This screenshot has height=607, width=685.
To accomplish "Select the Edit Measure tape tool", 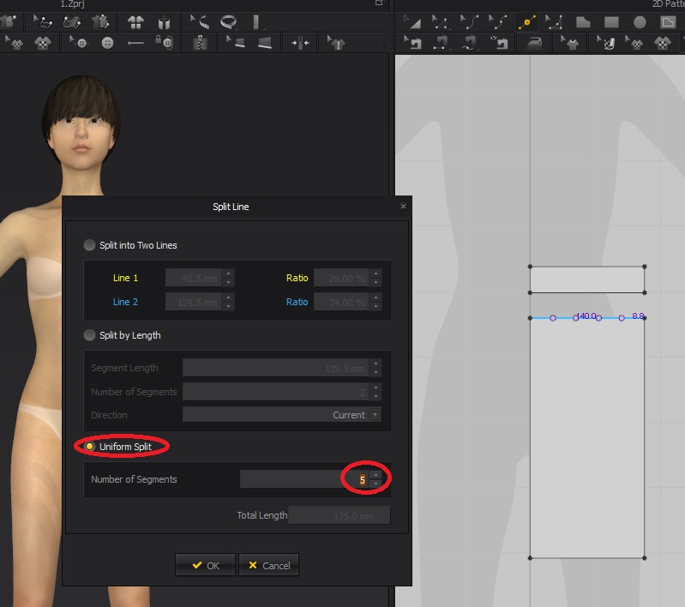I will click(199, 21).
